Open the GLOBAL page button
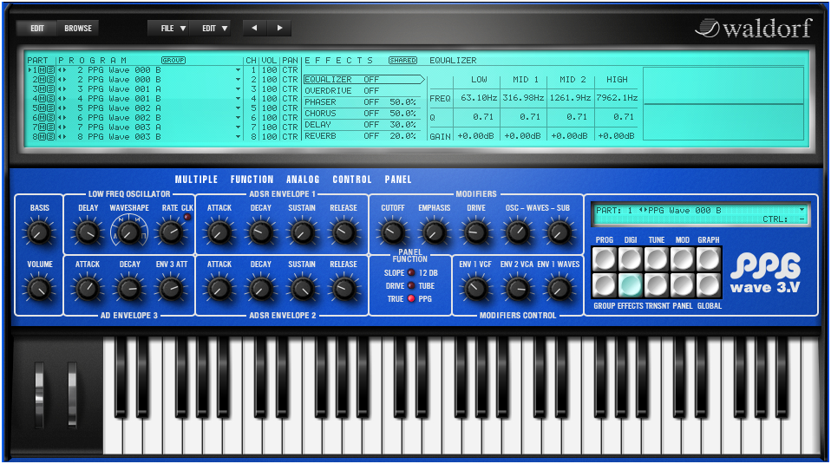This screenshot has width=831, height=464. pyautogui.click(x=708, y=285)
